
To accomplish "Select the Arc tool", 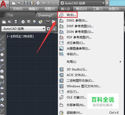I will [2, 66].
